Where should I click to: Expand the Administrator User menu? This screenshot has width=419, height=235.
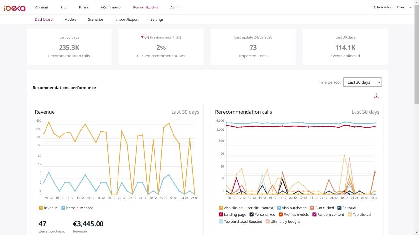[392, 7]
